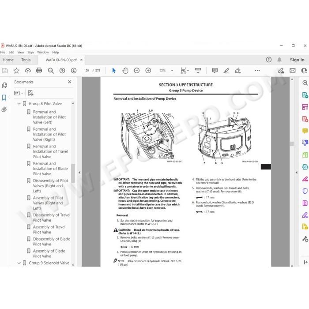Click the bookmarks panel scrollbar thumb
The width and height of the screenshot is (309, 309).
coord(73,173)
